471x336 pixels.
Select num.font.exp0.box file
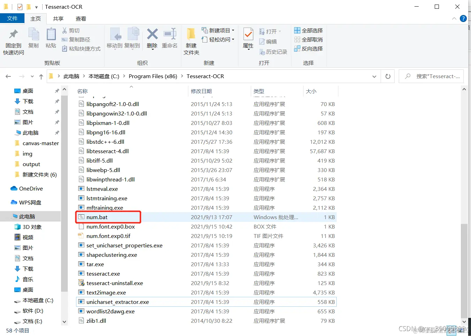[x=207, y=226]
